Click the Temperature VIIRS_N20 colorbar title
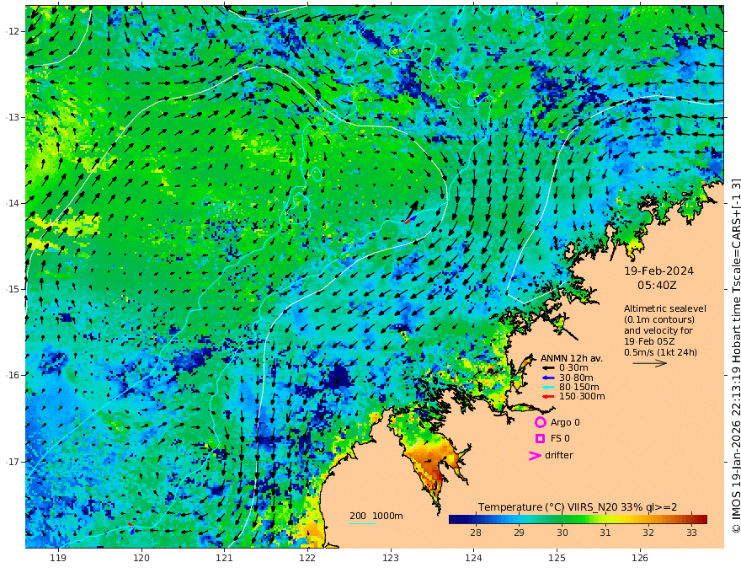 click(x=578, y=507)
